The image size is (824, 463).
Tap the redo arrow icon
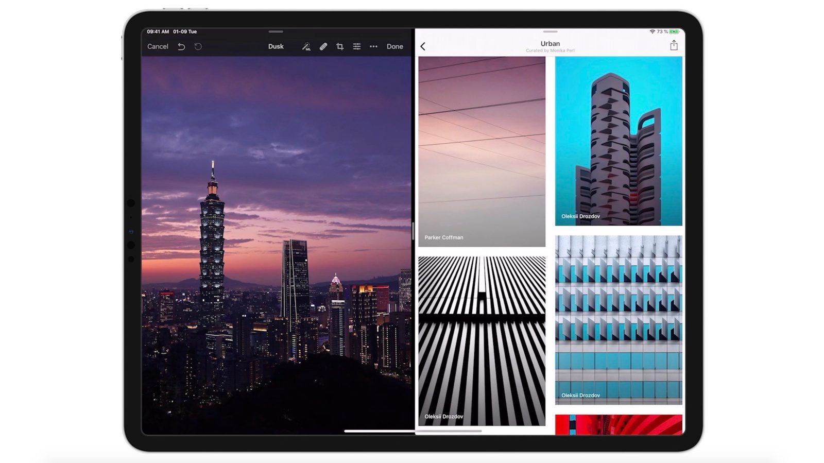[x=198, y=46]
